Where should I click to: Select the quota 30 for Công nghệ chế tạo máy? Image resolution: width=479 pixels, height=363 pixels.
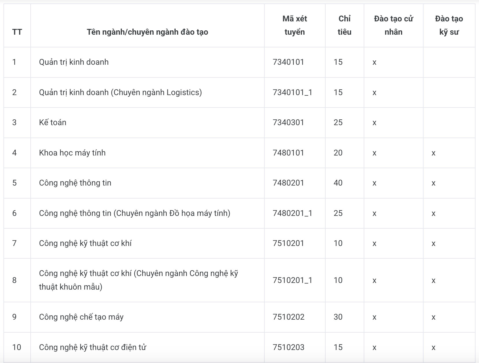(x=338, y=317)
